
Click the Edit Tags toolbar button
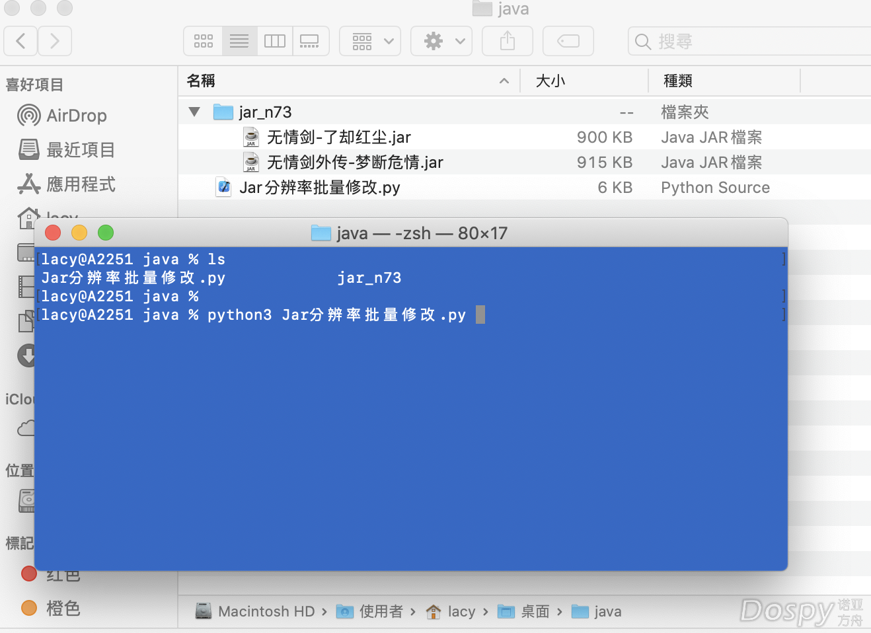pos(568,41)
